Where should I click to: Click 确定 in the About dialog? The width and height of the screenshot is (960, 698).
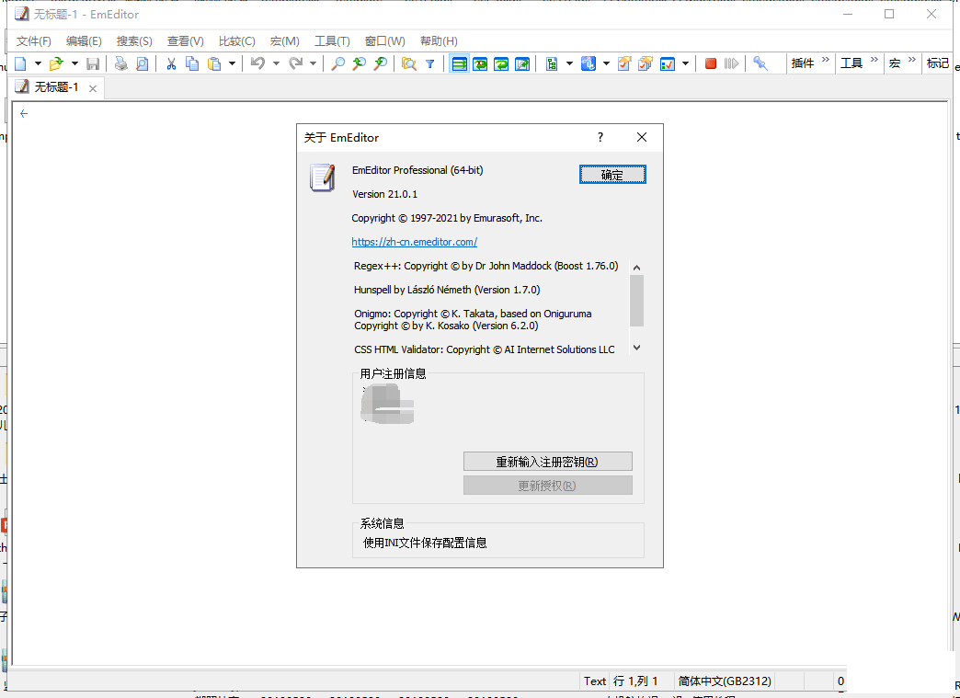(612, 175)
